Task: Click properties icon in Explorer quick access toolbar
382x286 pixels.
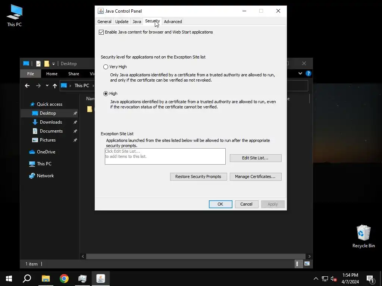Action: point(38,64)
